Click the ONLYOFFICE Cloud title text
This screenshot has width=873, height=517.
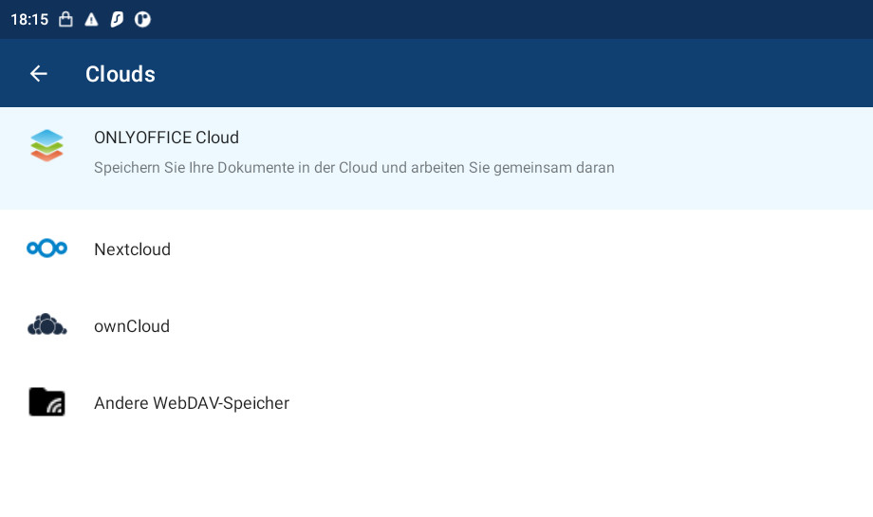pos(166,138)
